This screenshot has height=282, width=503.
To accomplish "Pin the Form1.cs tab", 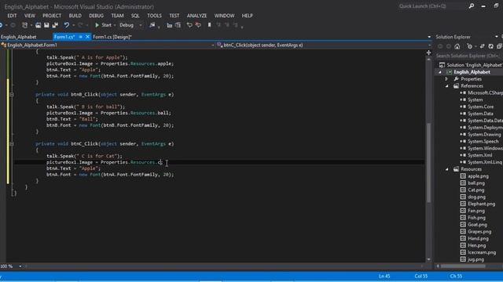I will pos(80,37).
